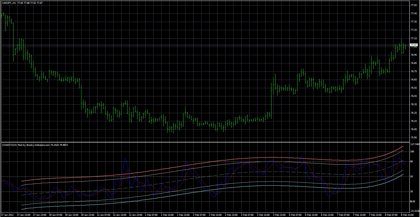Click the 117.7469 indicator maximum label
Image resolution: width=420 pixels, height=217 pixels.
tap(415, 144)
